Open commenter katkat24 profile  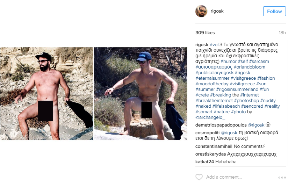204,161
